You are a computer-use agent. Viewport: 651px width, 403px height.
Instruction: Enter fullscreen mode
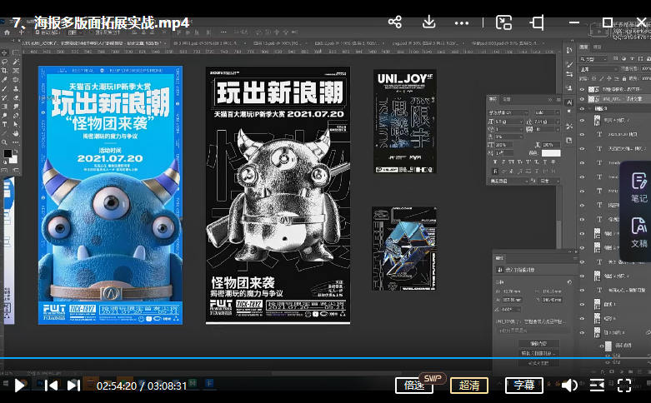coord(624,385)
